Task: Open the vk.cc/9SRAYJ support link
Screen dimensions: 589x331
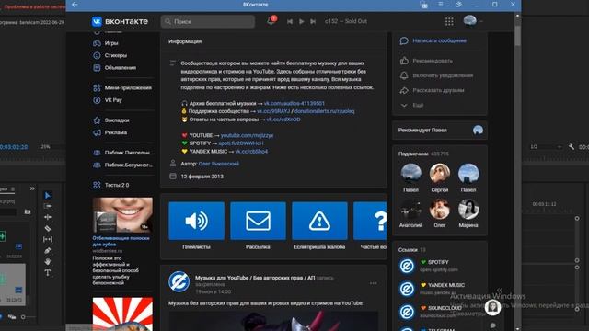Action: click(x=273, y=111)
